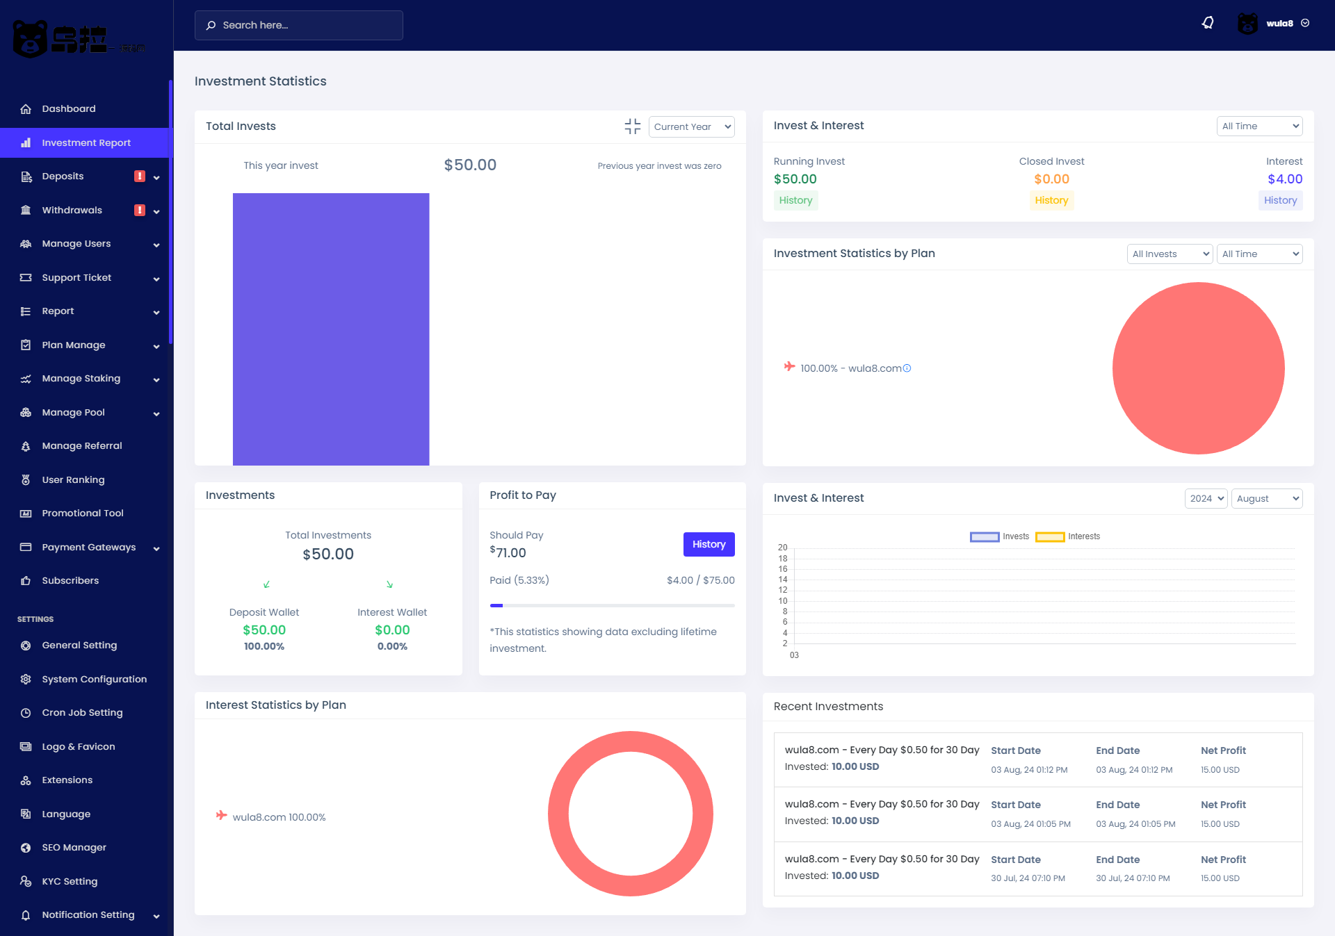Click the User Ranking medal icon
This screenshot has height=936, width=1335.
coord(26,480)
